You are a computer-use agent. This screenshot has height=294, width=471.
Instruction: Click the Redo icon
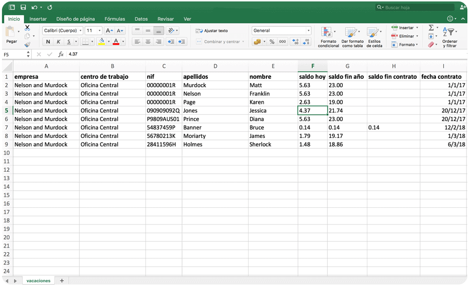pyautogui.click(x=50, y=7)
